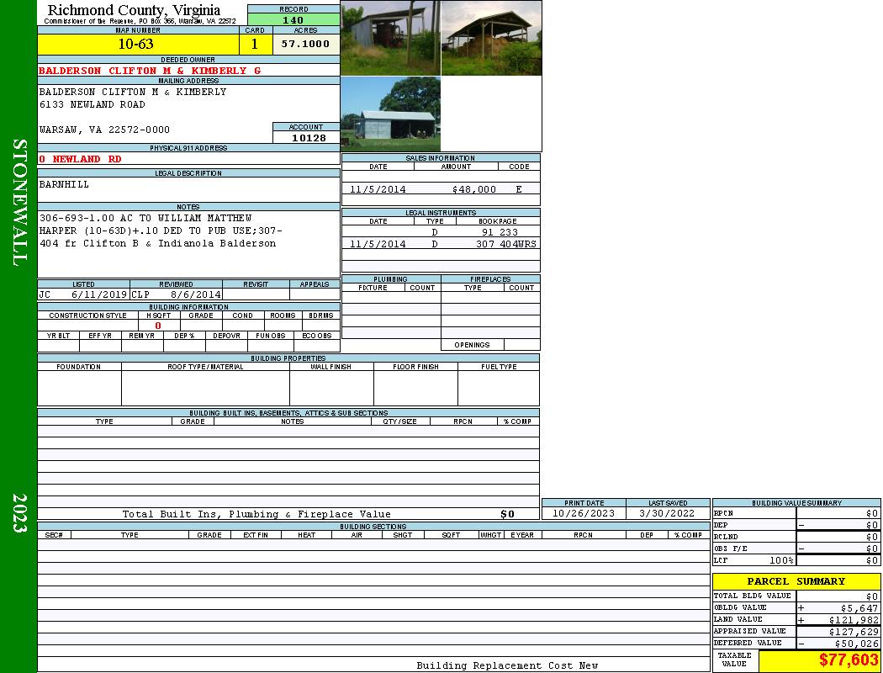Select the yellow Parcel Summary header
Image resolution: width=883 pixels, height=673 pixels.
tap(796, 581)
